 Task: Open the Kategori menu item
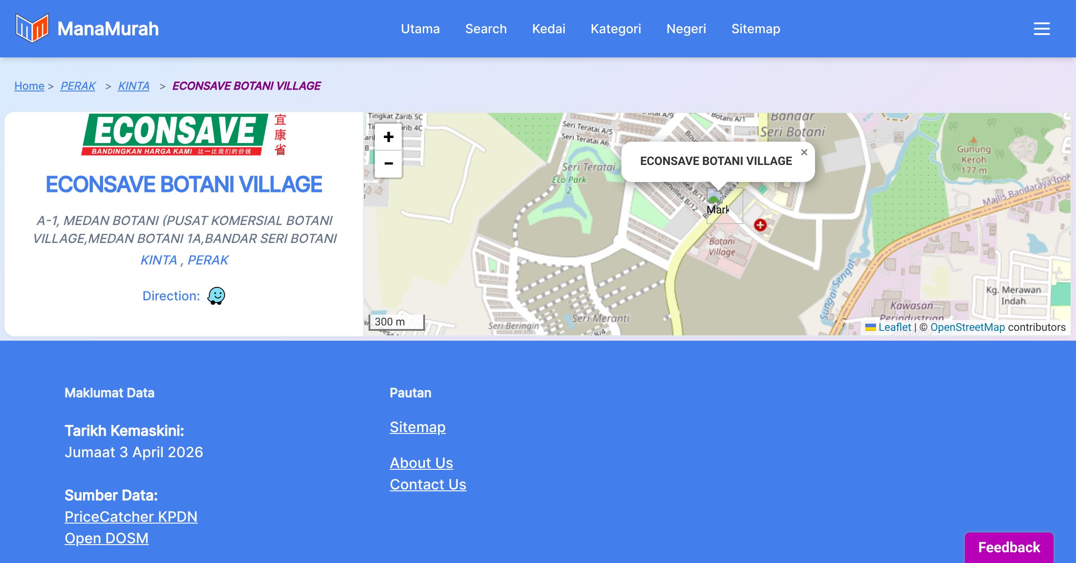[x=616, y=29]
